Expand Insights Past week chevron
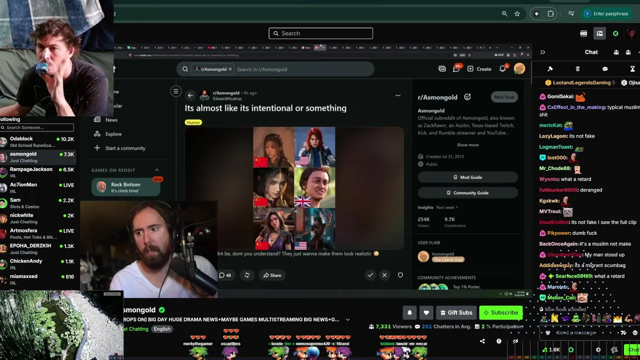Viewport: 640px width, 360px height. click(x=456, y=207)
